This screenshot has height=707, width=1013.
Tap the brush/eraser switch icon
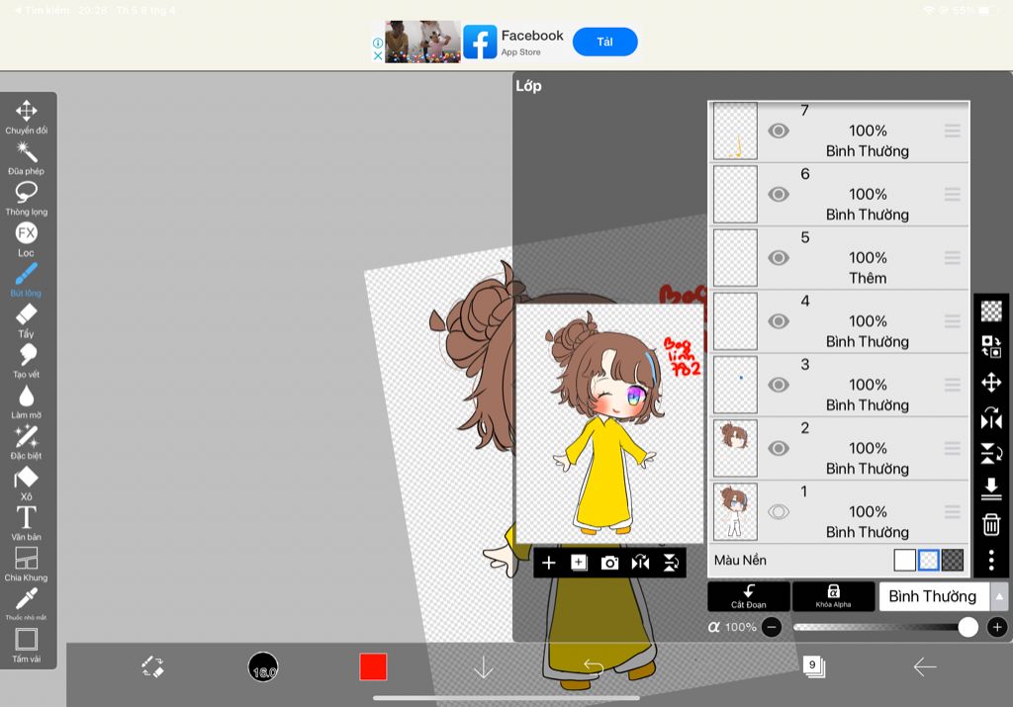point(153,666)
